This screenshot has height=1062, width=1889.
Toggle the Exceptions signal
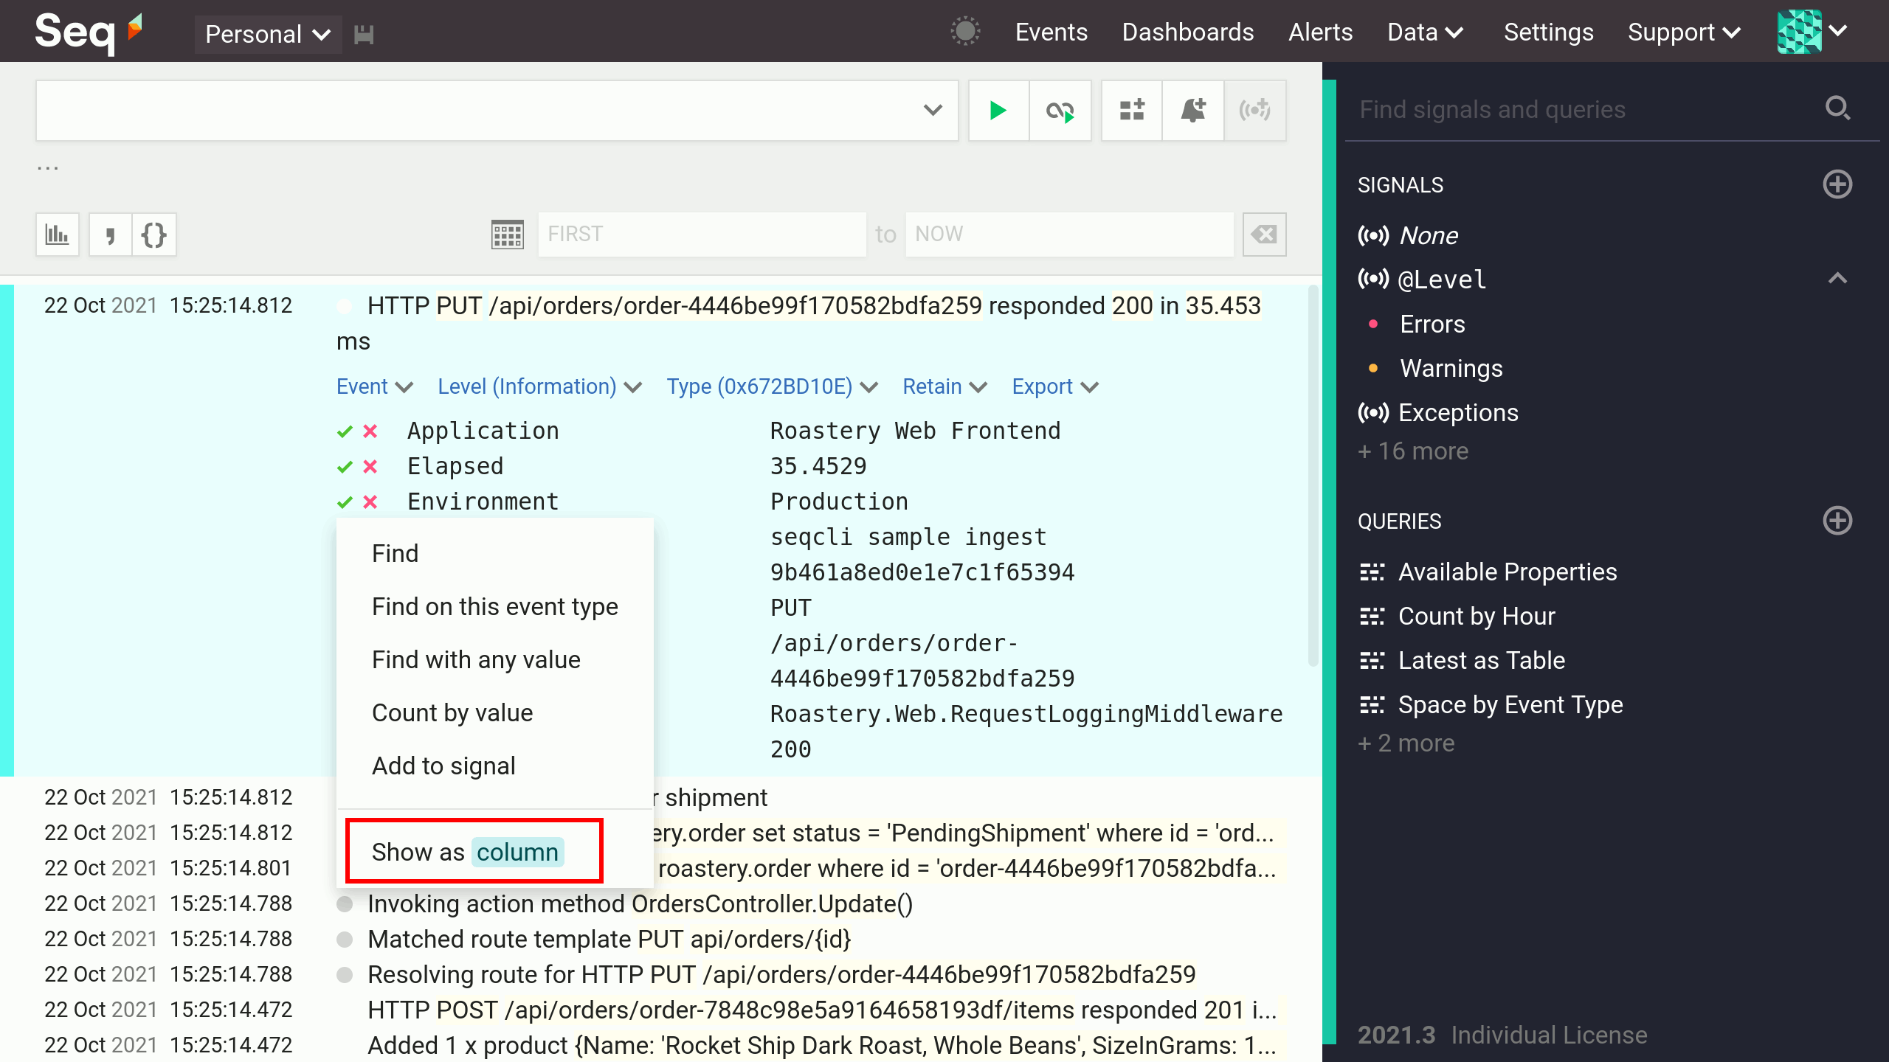1437,412
